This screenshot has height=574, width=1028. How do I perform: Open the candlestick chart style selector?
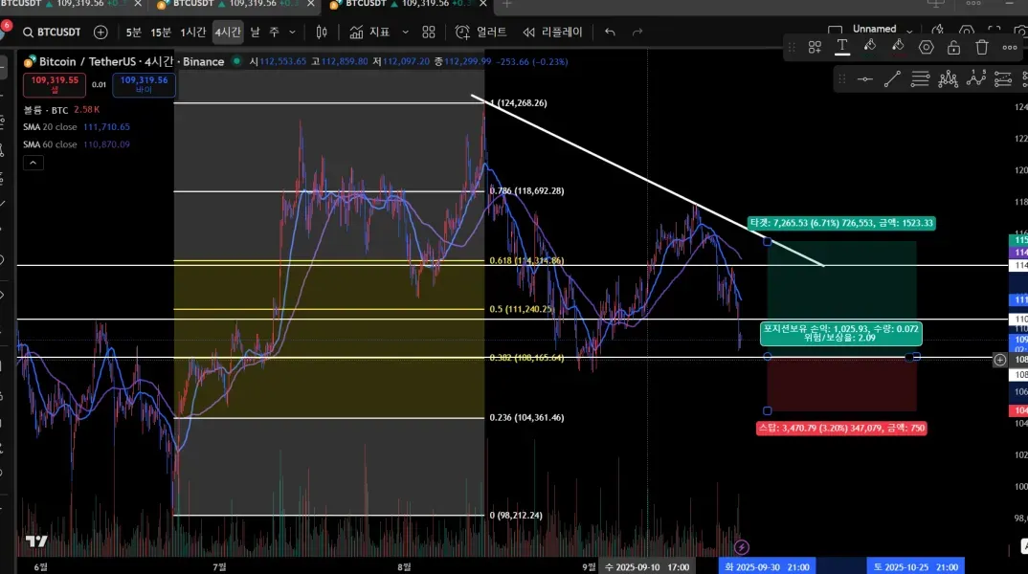tap(322, 33)
